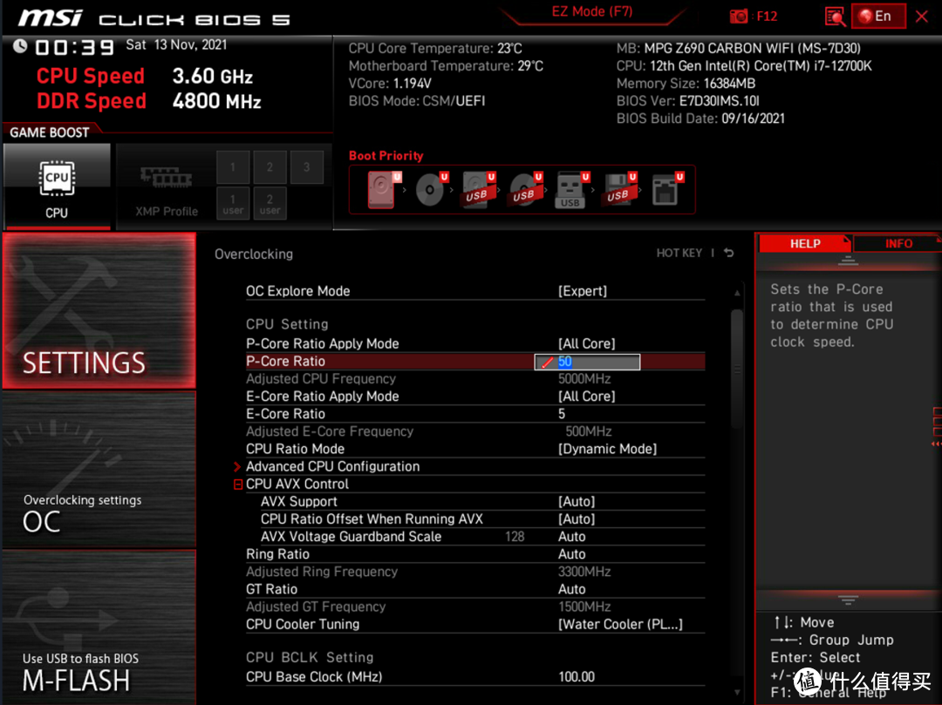
Task: Click the back arrow beside HOT KEY
Action: coord(728,254)
